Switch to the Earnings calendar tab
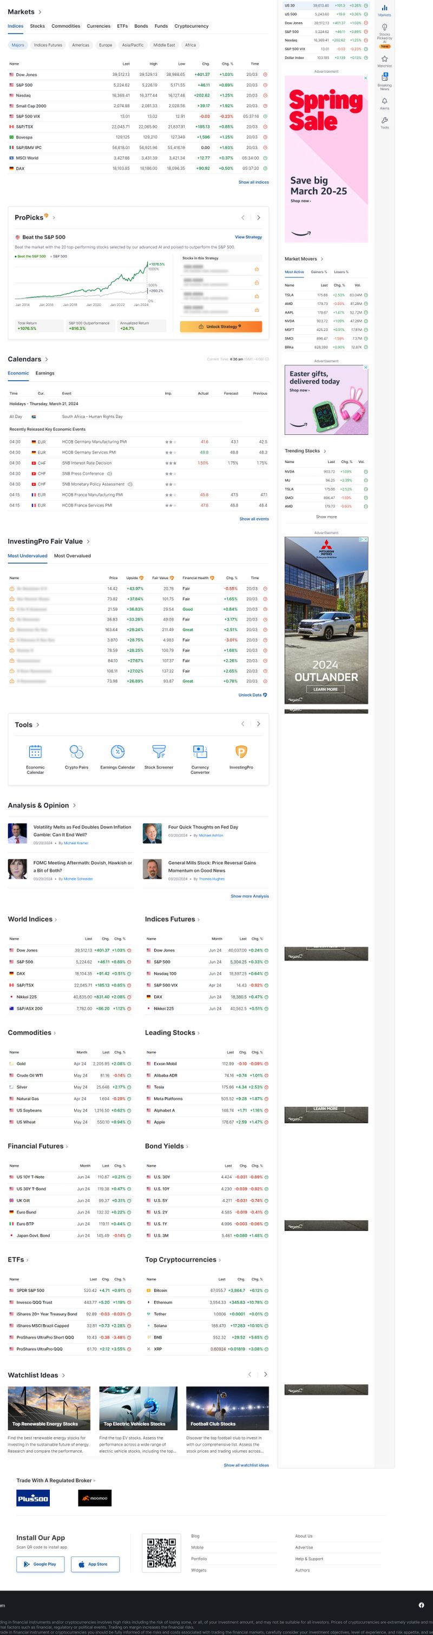Screen dimensions: 433x1635 point(45,373)
